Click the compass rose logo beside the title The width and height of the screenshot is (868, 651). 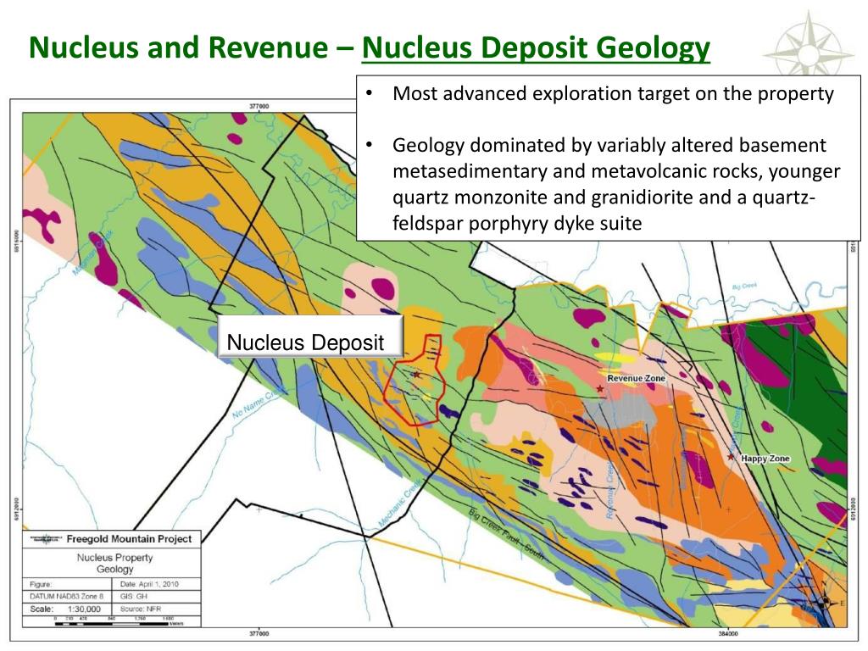pos(810,46)
